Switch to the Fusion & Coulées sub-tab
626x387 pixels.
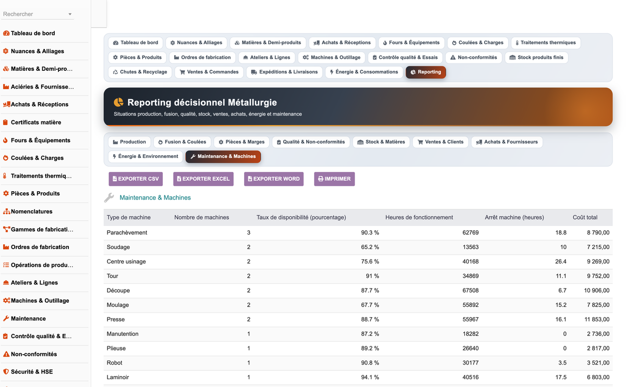click(182, 142)
